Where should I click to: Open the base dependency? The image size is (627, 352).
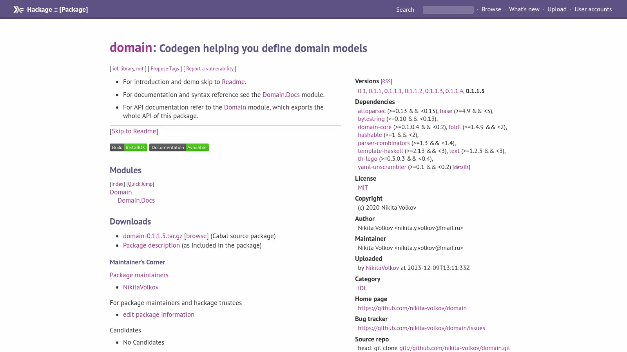coord(446,111)
